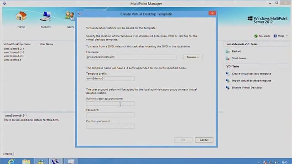This screenshot has height=164, width=292.
Task: Click the 4 items status bar text
Action: pos(7,154)
